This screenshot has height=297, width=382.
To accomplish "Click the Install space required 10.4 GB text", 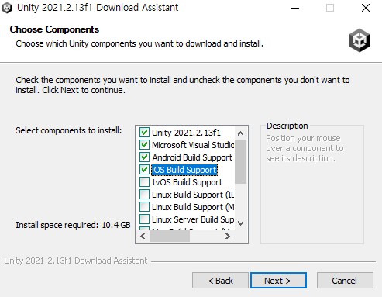I will pyautogui.click(x=73, y=225).
